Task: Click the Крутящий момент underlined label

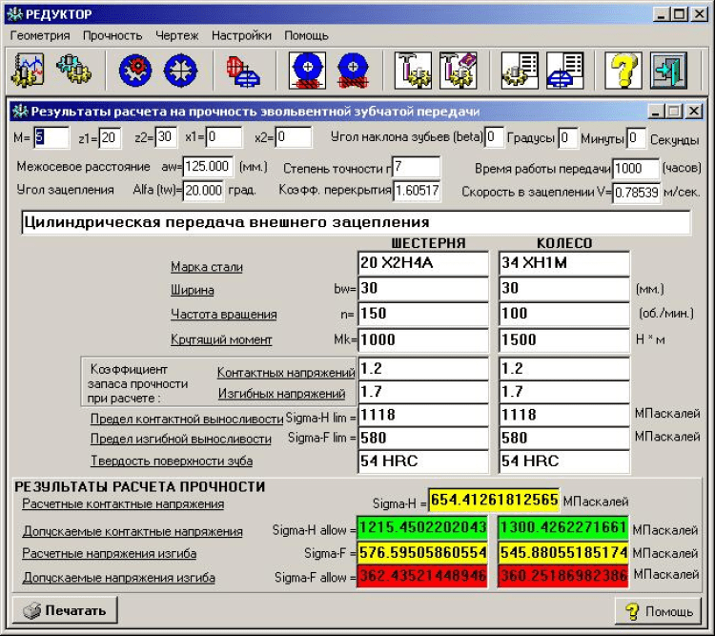Action: [x=221, y=339]
